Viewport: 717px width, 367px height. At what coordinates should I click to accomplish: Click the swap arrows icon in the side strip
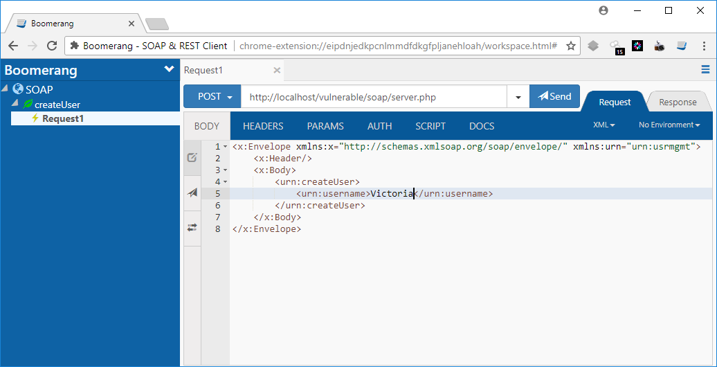click(192, 227)
